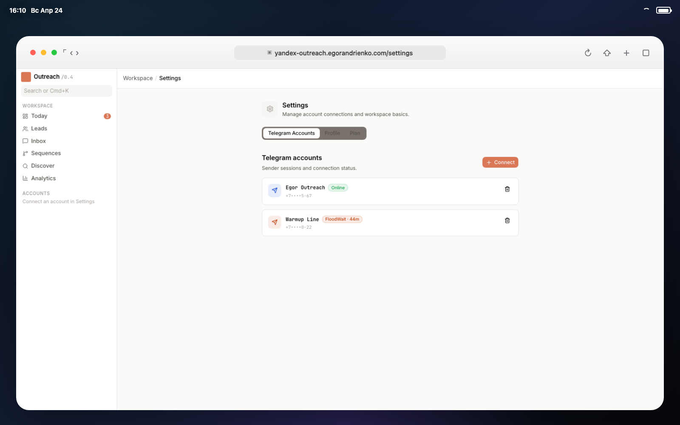Click the Connect button
This screenshot has height=425, width=680.
tap(500, 162)
